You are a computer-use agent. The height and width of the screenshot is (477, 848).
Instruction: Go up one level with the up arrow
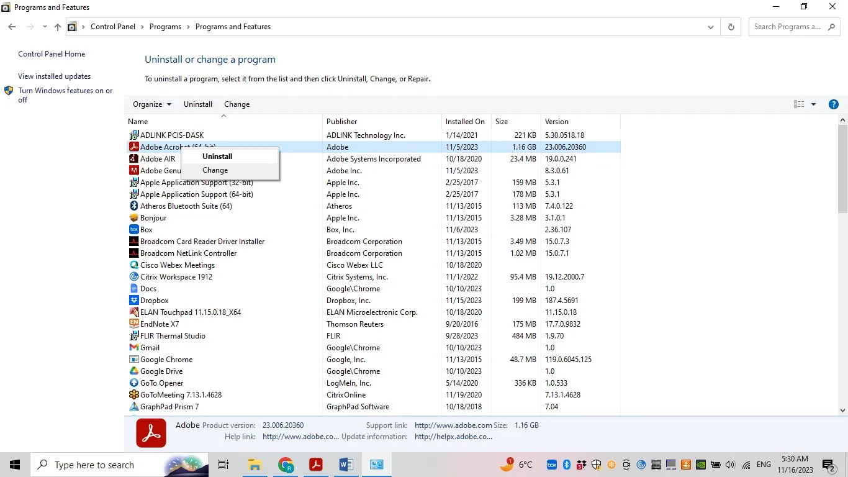tap(58, 27)
